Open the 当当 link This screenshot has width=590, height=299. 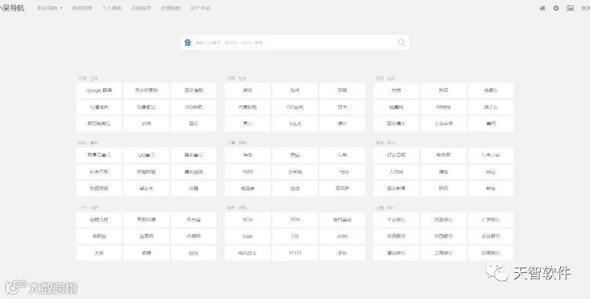click(295, 188)
